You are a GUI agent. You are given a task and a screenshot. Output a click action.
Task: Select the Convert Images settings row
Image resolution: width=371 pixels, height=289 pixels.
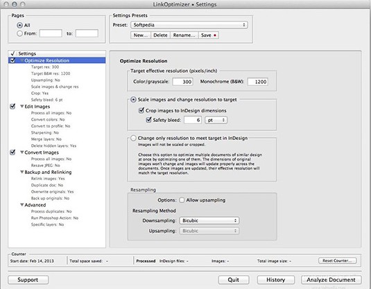tap(57, 152)
